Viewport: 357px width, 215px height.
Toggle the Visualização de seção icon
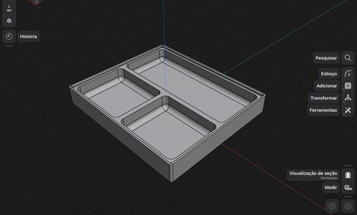(x=348, y=175)
